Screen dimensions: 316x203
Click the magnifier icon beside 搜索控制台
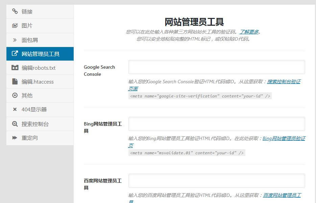[x=15, y=124]
